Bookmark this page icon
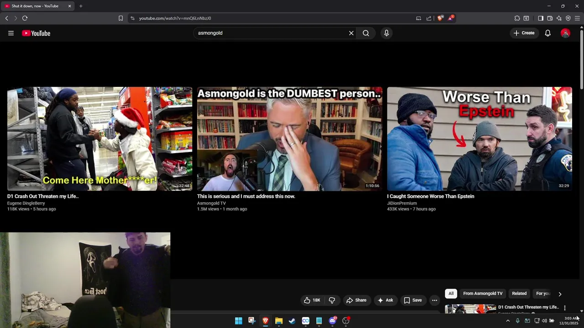 120,18
